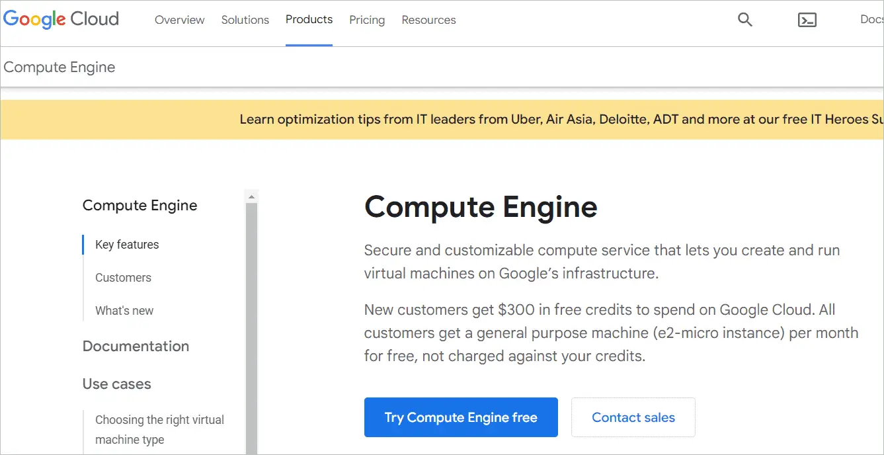The image size is (884, 455).
Task: Open Choosing the right virtual machine type
Action: coord(159,430)
